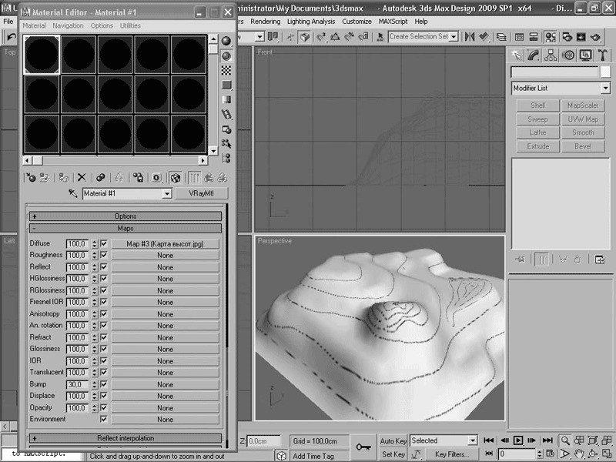Click the Pick Material from Object eyedropper
Viewport: 616px width, 462px height.
(73, 194)
